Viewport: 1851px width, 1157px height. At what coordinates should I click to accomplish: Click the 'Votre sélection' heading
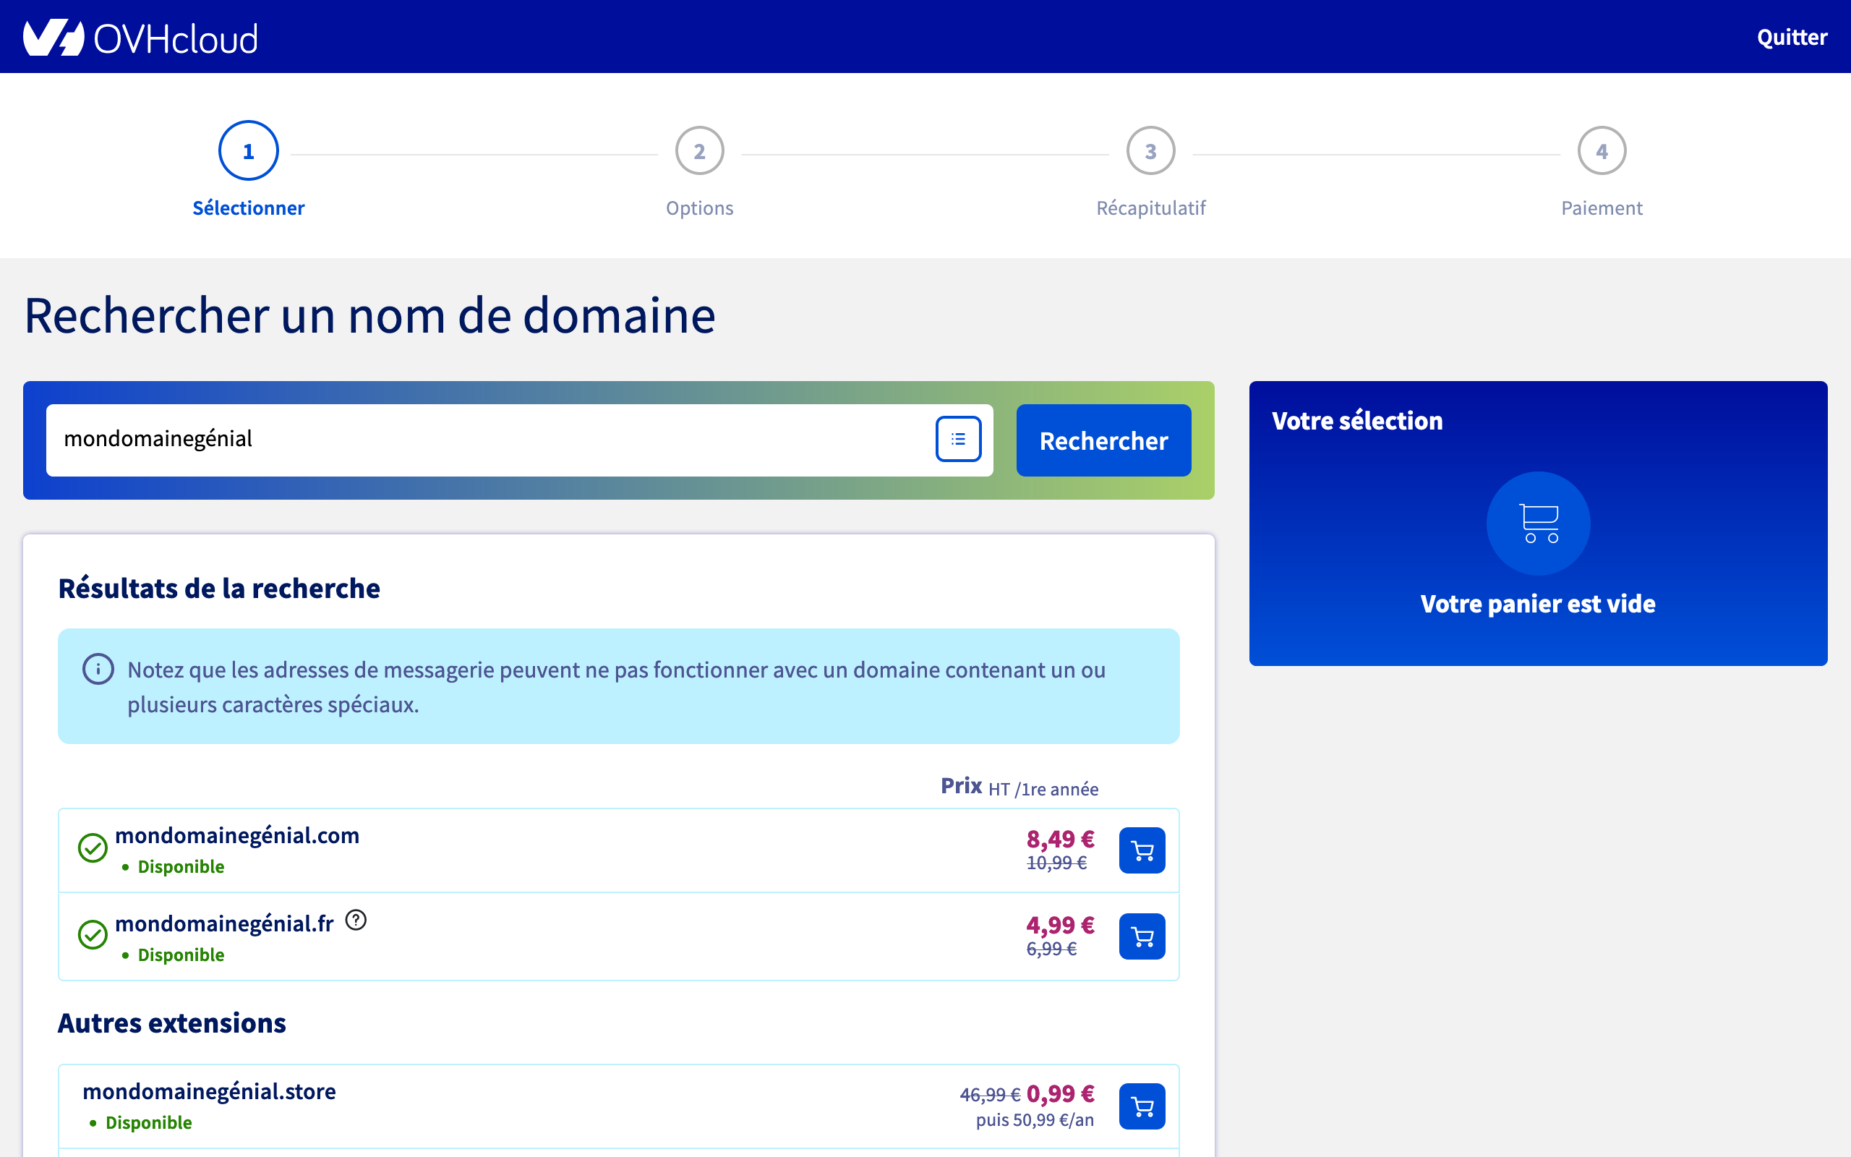coord(1357,421)
